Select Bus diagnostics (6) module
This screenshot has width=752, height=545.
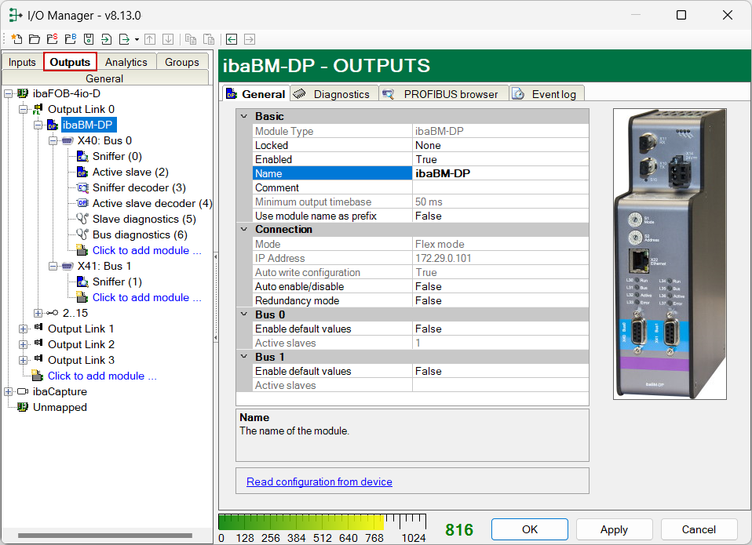[x=140, y=234]
